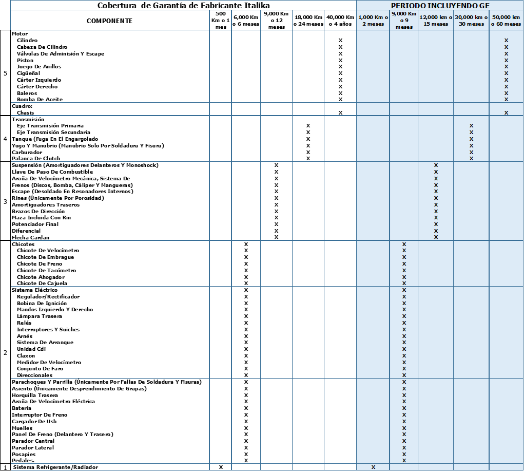524x471 pixels.
Task: Select the Cabeza De Cilindro row label
Action: 42,47
